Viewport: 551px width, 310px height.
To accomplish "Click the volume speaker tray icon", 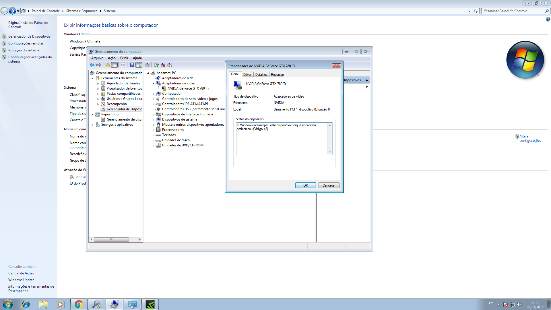I will point(519,305).
